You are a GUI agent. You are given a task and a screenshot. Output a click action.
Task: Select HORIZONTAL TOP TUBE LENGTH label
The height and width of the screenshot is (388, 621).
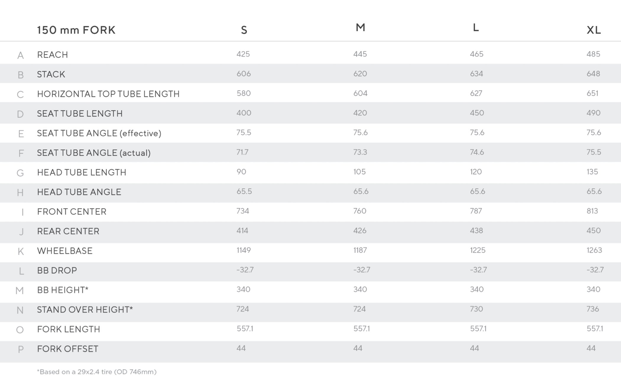[108, 94]
